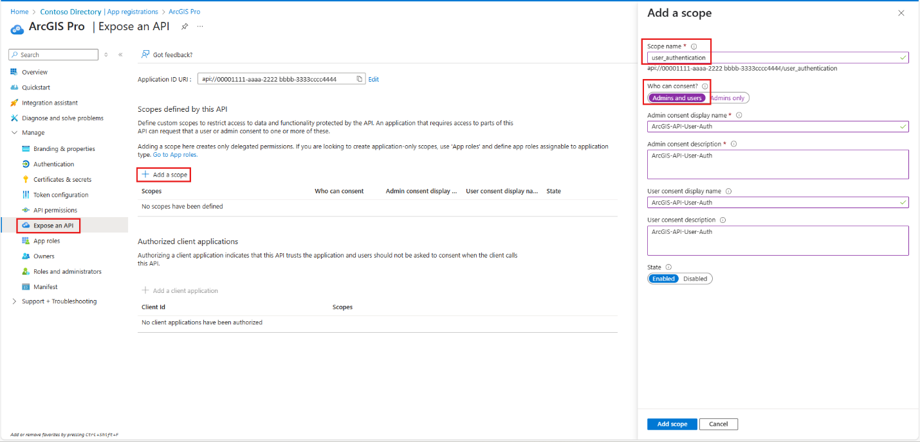Click the Client Id column header
This screenshot has width=920, height=442.
click(x=153, y=307)
